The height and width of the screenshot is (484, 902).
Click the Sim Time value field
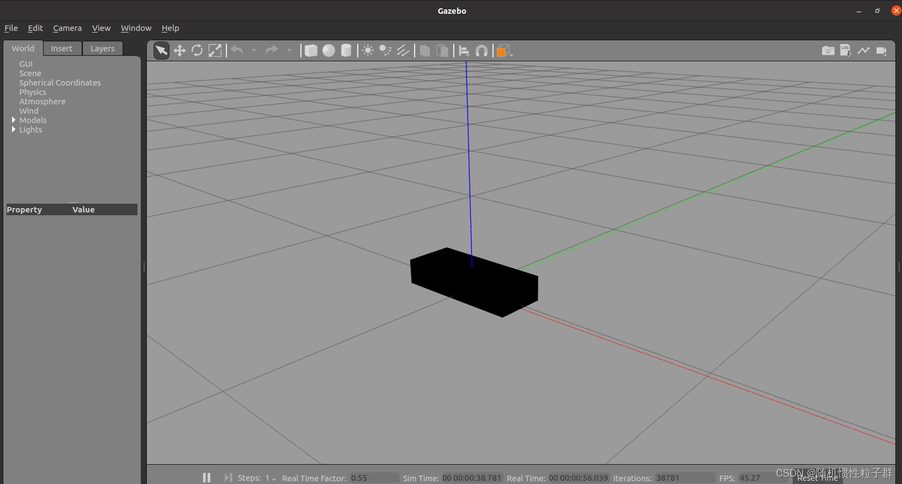pyautogui.click(x=472, y=478)
